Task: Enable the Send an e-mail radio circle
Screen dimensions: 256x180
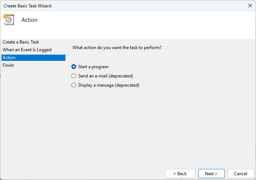Action: [x=74, y=76]
